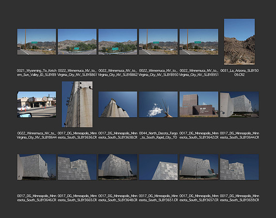Select the brown building thumbnail SL8Y3642
The height and width of the screenshot is (218, 276).
pos(199,105)
